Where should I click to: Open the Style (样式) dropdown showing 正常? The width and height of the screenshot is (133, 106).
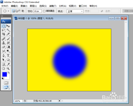click(x=75, y=11)
